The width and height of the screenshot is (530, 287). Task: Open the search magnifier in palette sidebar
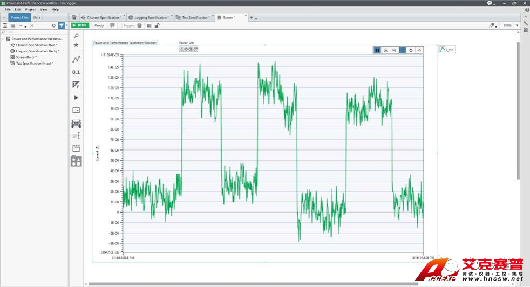[x=76, y=36]
